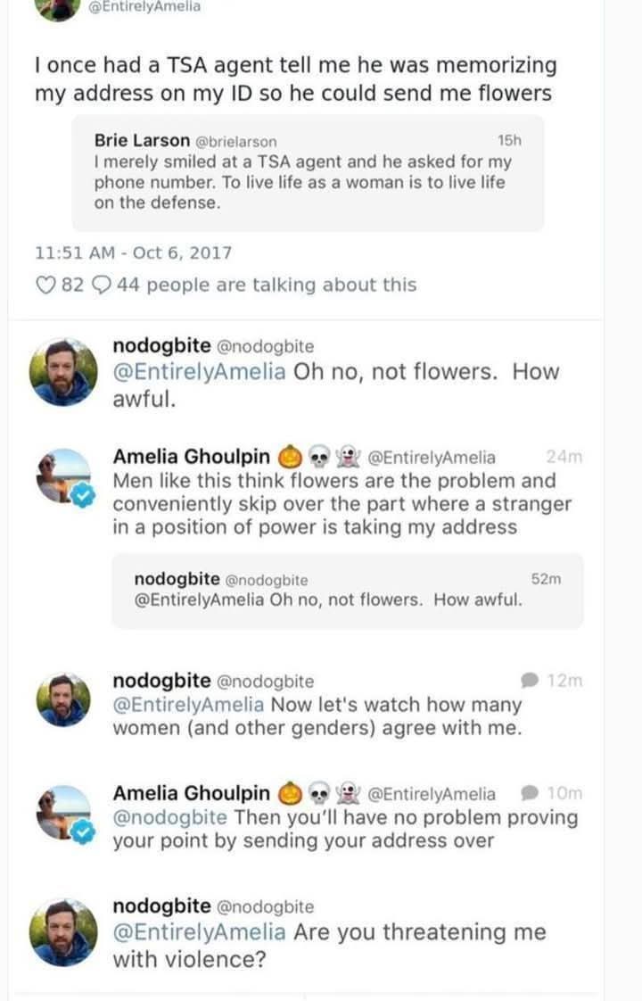Click the reply bubble icon next to 10m
The height and width of the screenshot is (1001, 642).
529,793
